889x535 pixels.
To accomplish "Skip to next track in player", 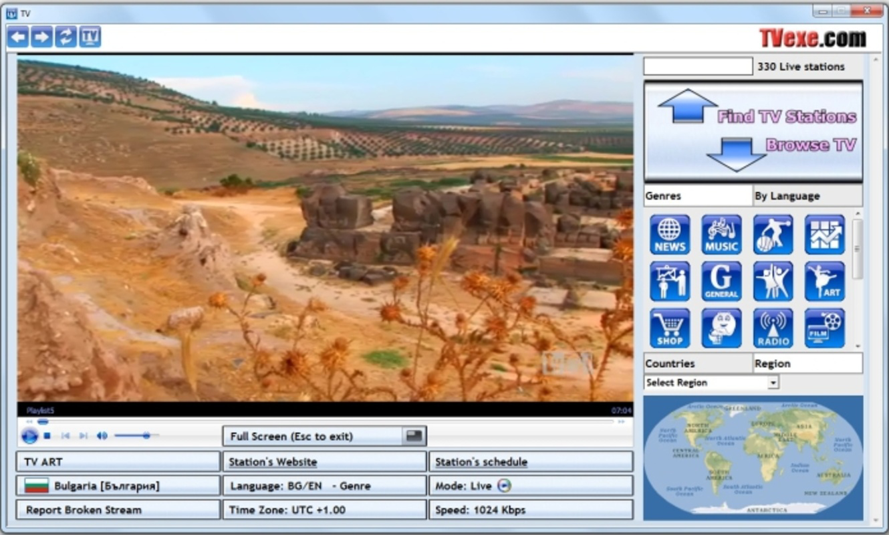I will pyautogui.click(x=84, y=436).
